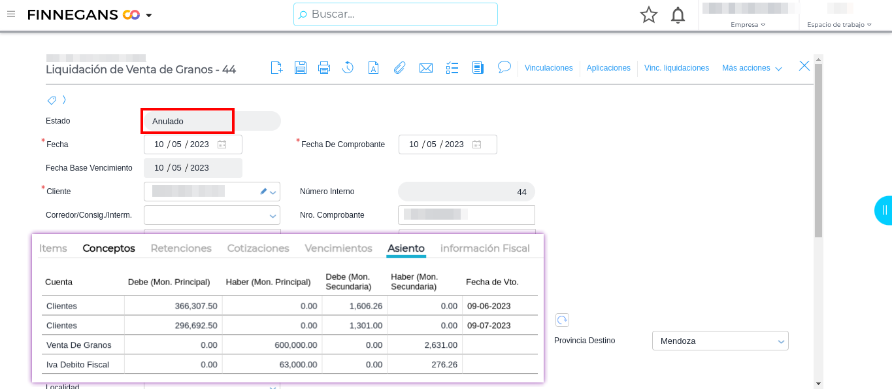Screen dimensions: 892x389
Task: Edit the Cliente with the pencil icon
Action: (263, 192)
